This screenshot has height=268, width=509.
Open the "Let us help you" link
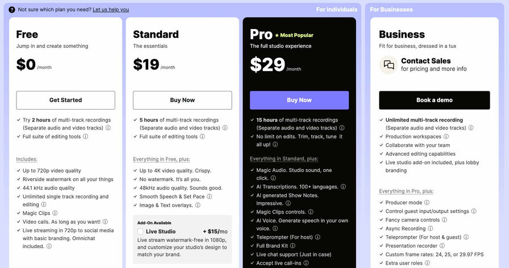click(111, 10)
